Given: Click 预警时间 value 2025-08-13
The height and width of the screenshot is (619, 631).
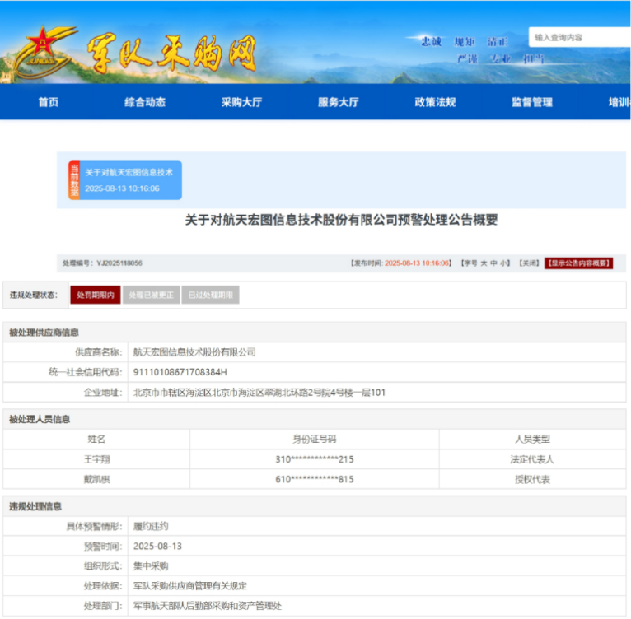Looking at the screenshot, I should pyautogui.click(x=157, y=547).
